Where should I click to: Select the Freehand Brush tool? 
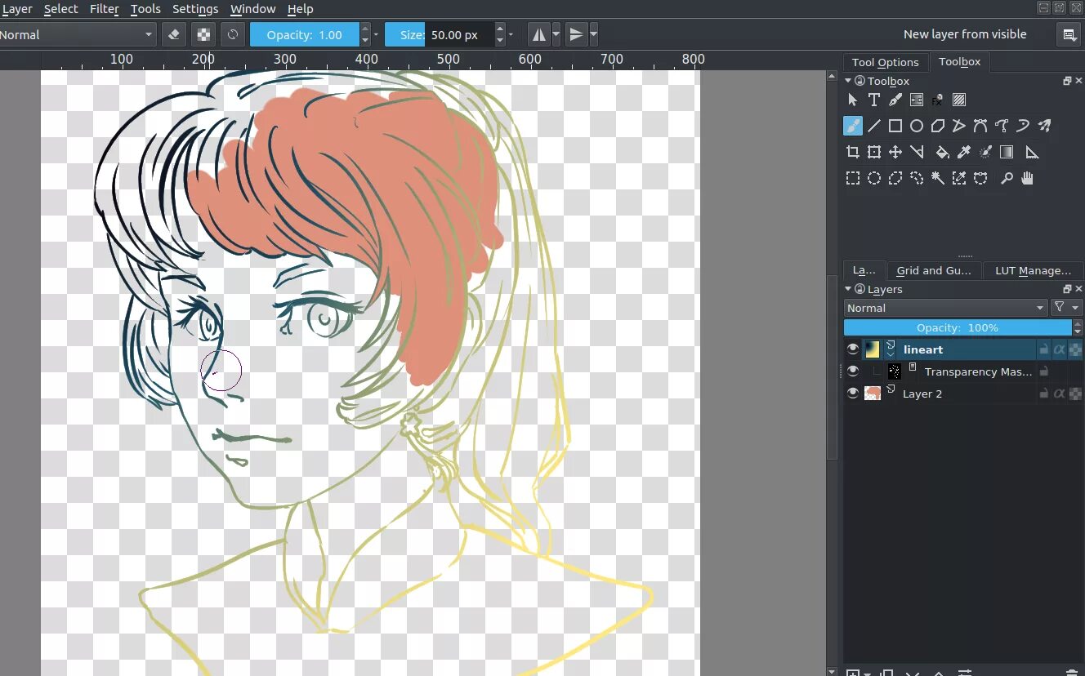coord(853,126)
